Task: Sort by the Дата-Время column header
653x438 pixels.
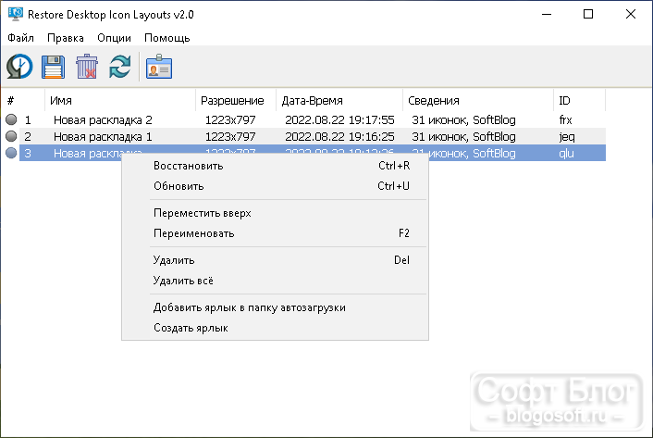Action: (x=339, y=100)
